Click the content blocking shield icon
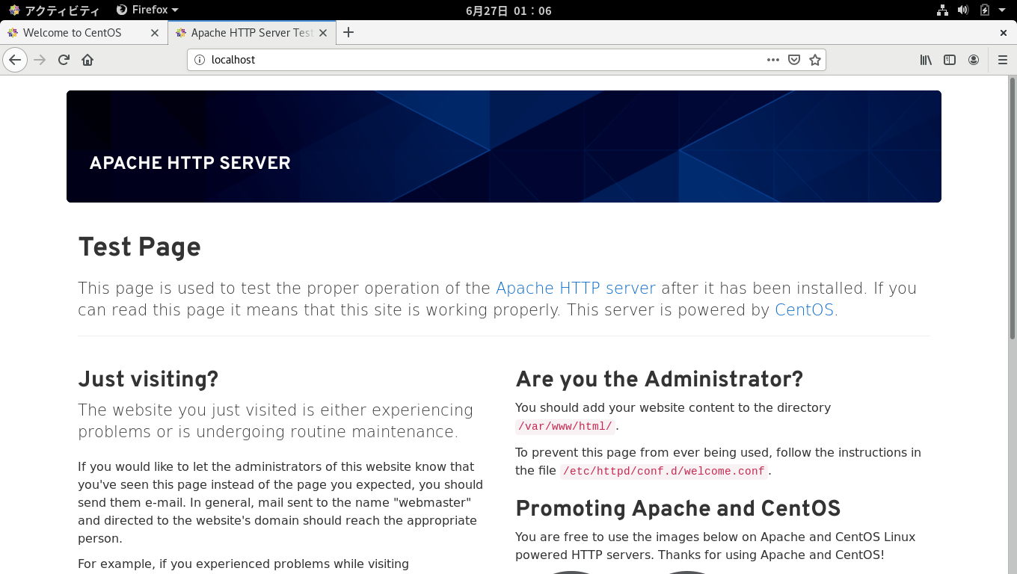 793,60
